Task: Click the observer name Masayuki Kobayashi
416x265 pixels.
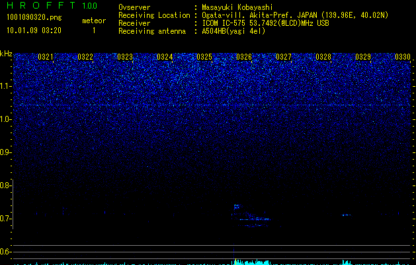Action: coord(237,7)
